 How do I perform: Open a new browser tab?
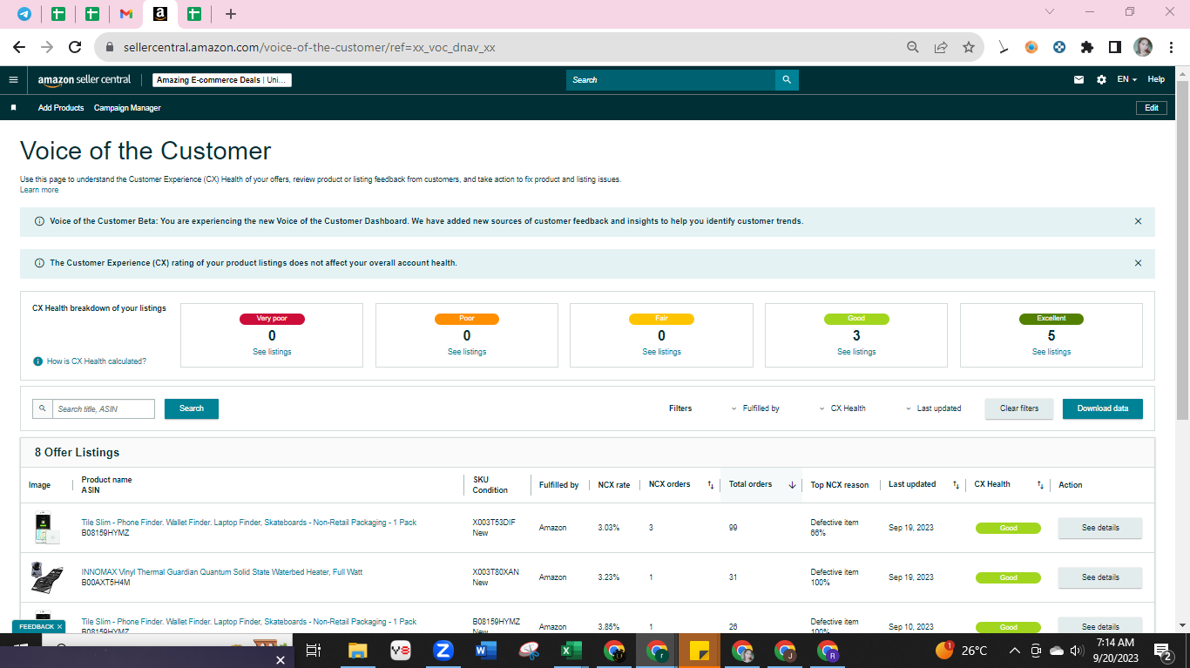pyautogui.click(x=230, y=14)
